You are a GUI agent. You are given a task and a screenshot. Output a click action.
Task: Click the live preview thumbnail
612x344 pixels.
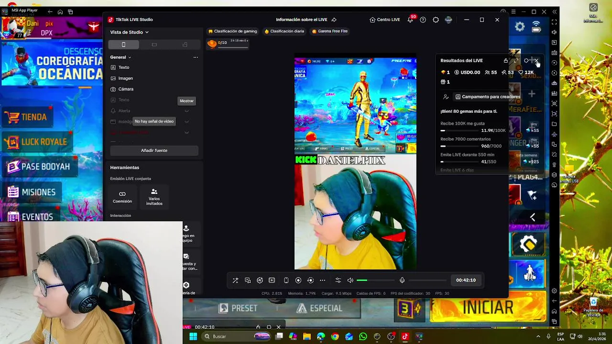(355, 164)
